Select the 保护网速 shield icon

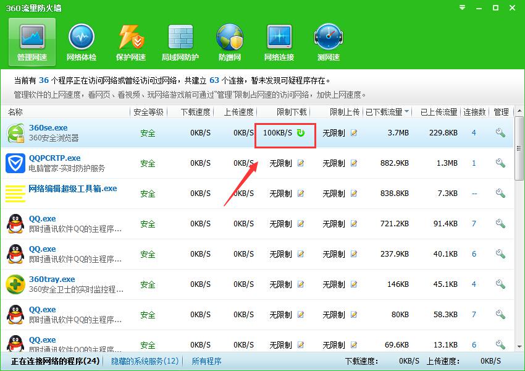[131, 42]
